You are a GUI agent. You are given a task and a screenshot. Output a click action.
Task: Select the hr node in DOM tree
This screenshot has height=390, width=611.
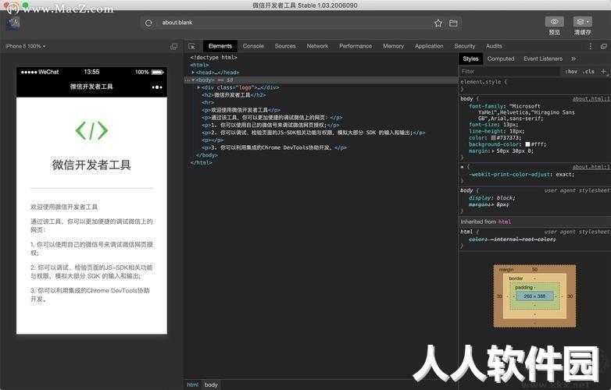[208, 103]
